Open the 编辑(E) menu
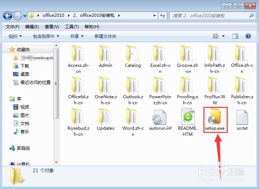259x189 pixels. [x=32, y=27]
